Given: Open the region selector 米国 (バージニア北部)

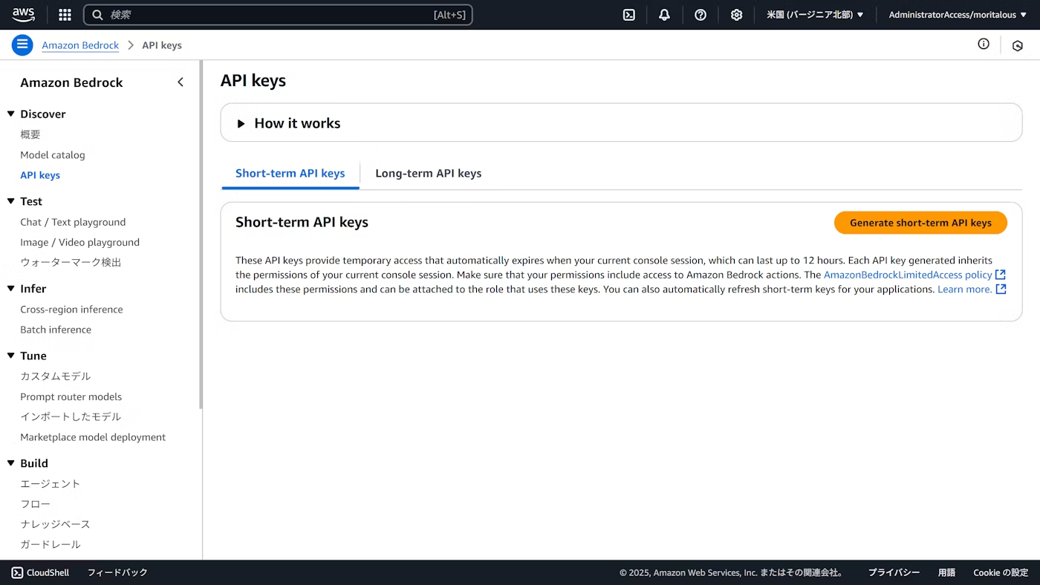Looking at the screenshot, I should pyautogui.click(x=815, y=15).
